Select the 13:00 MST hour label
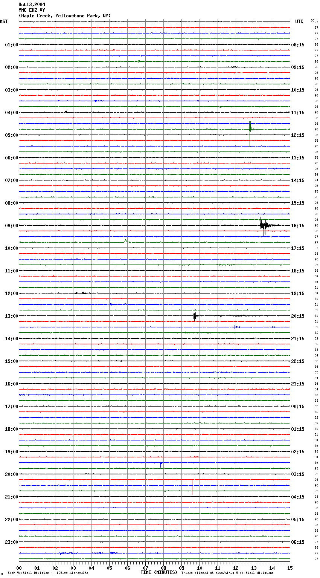This screenshot has width=320, height=578. click(x=12, y=316)
